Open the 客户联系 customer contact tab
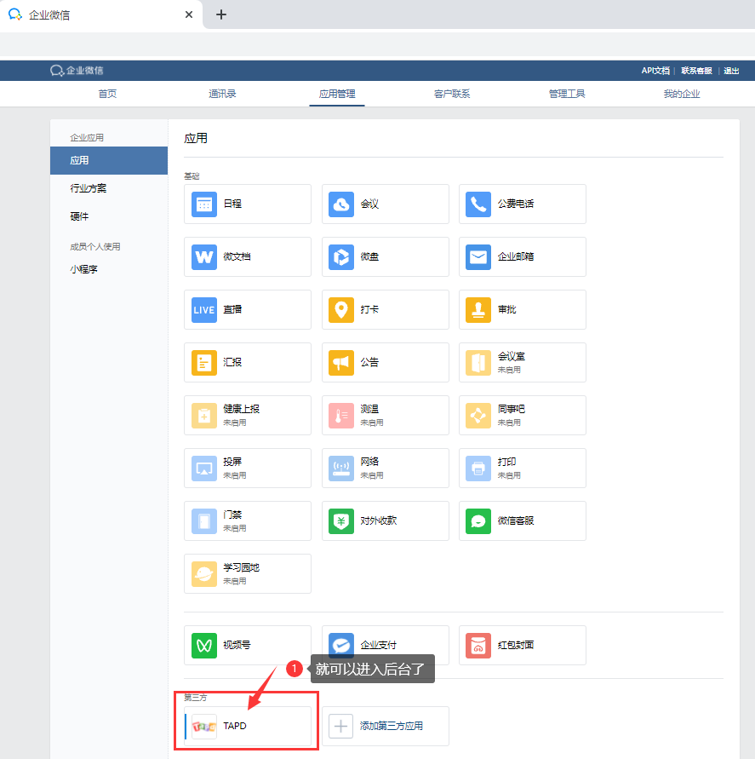 [451, 94]
